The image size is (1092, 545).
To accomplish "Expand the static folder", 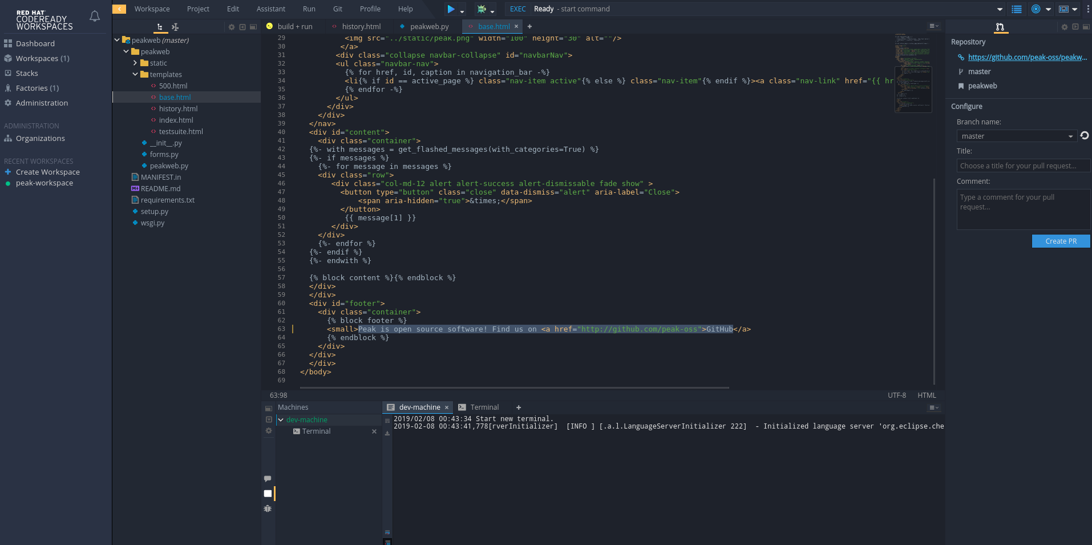I will pos(135,63).
